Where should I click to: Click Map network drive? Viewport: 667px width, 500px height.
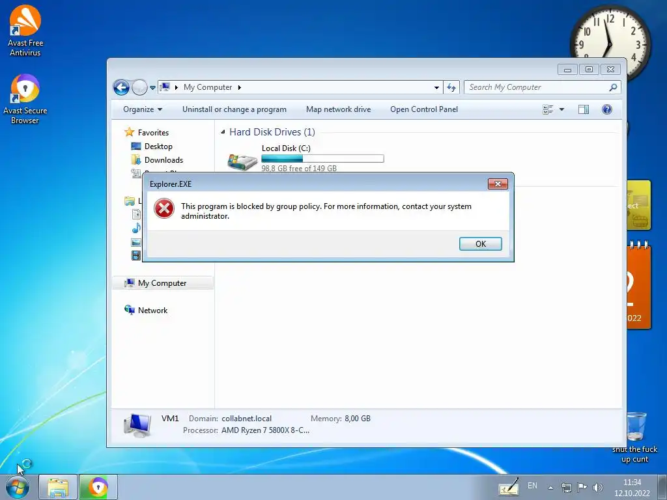tap(338, 109)
